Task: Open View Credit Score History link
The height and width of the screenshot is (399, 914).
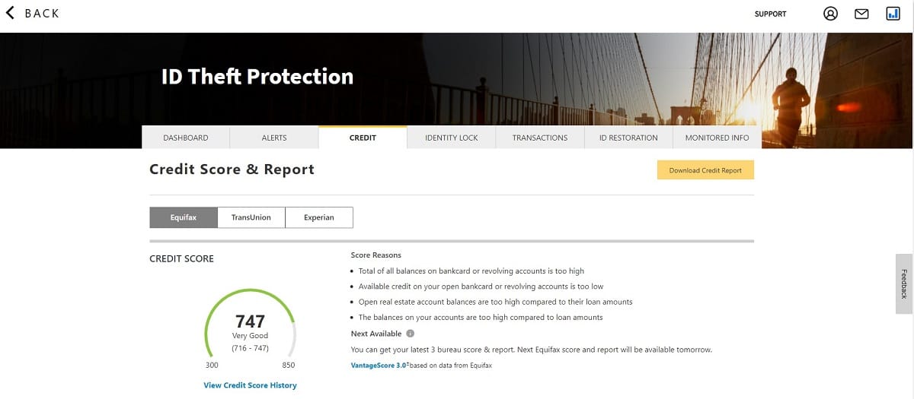Action: (250, 385)
